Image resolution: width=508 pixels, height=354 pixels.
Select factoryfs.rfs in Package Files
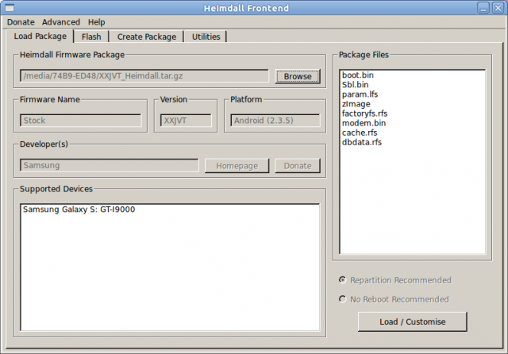pos(364,114)
